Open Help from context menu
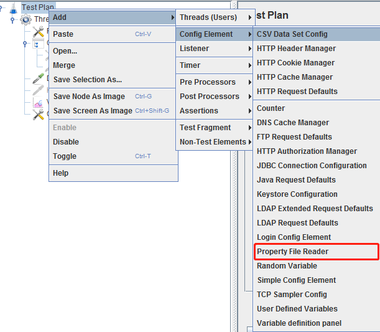 pyautogui.click(x=113, y=173)
